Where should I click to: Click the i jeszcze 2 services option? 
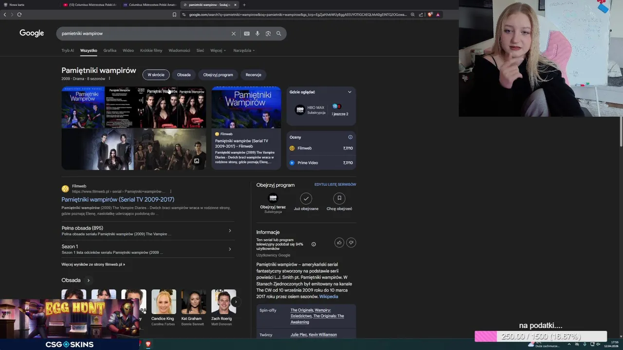[x=340, y=110]
